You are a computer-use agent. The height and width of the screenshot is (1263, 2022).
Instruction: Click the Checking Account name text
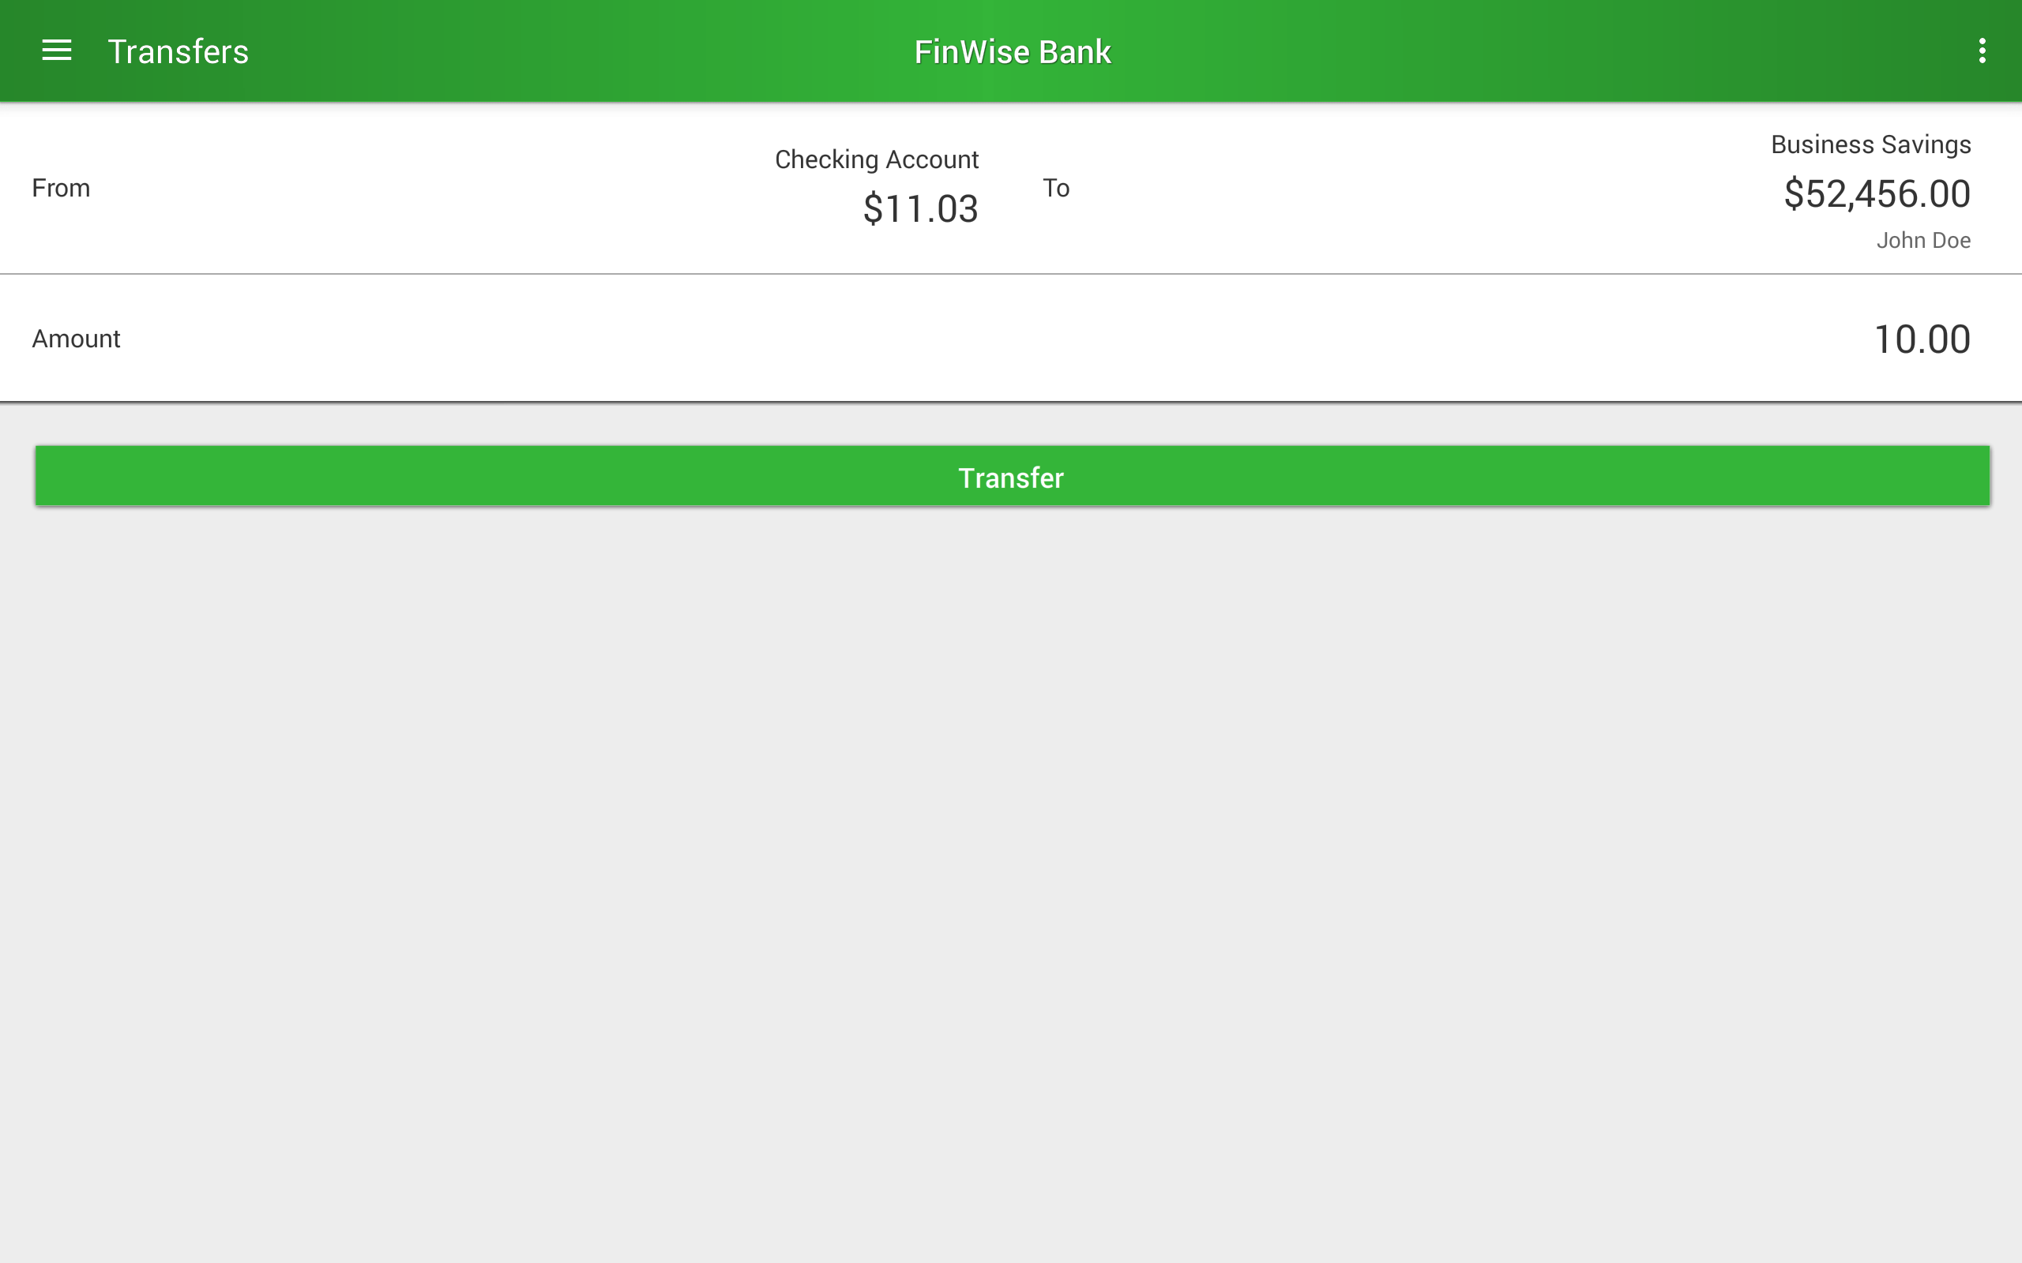[x=876, y=159]
